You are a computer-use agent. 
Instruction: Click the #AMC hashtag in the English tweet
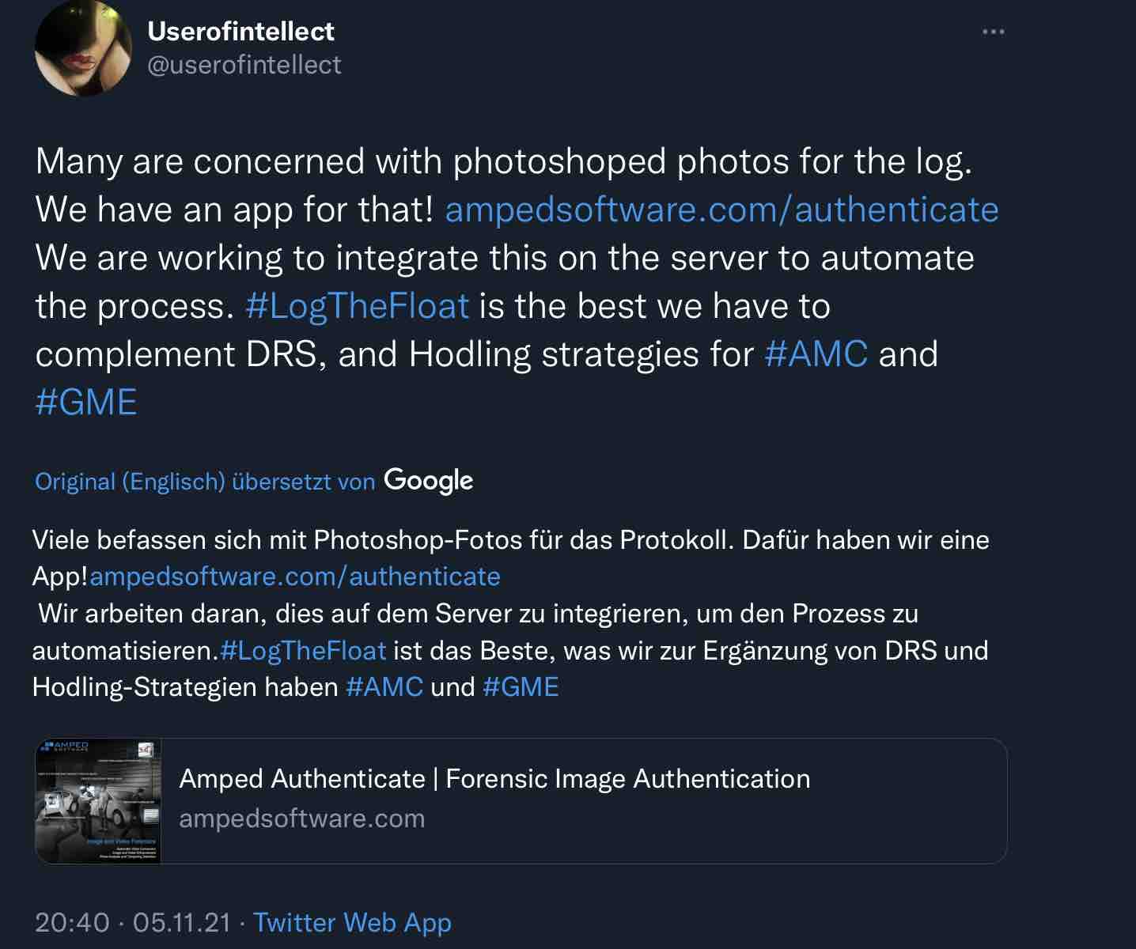click(x=816, y=354)
